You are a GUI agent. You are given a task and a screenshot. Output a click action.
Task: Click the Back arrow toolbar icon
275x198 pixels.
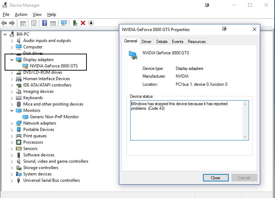point(4,23)
